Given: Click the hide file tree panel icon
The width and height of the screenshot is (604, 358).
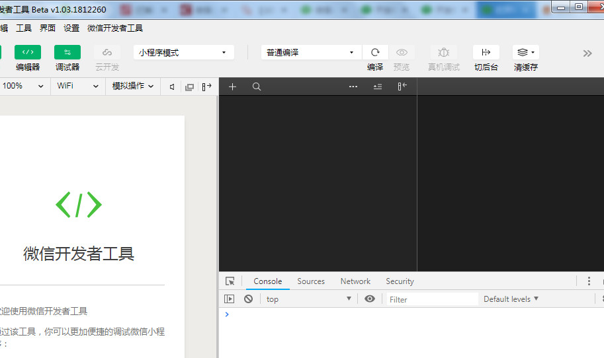Looking at the screenshot, I should [x=402, y=87].
